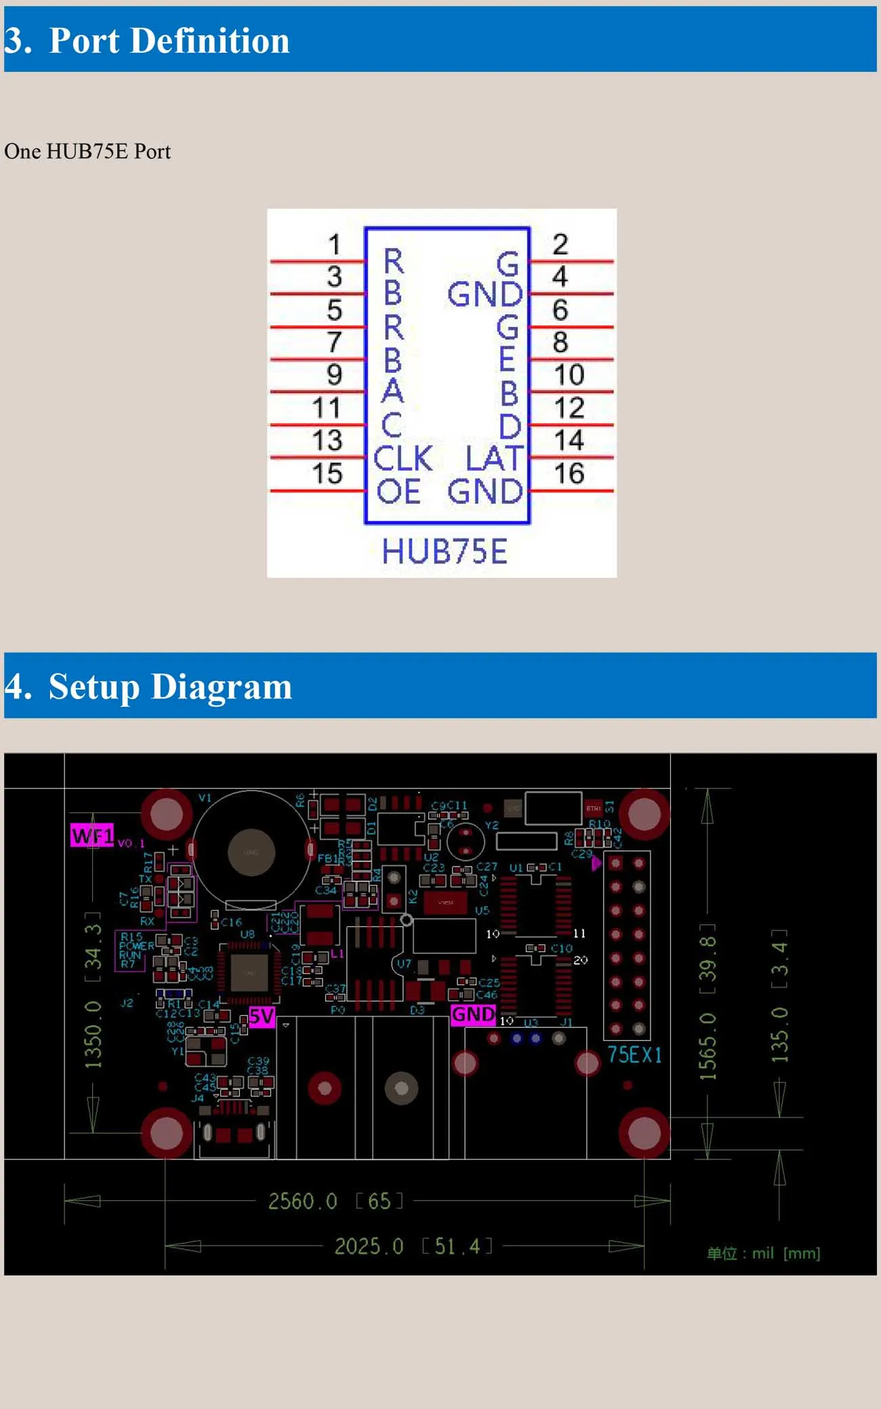Screen dimensions: 881x1409
Task: Click the 'mil [mm]' unit note
Action: pos(764,1253)
